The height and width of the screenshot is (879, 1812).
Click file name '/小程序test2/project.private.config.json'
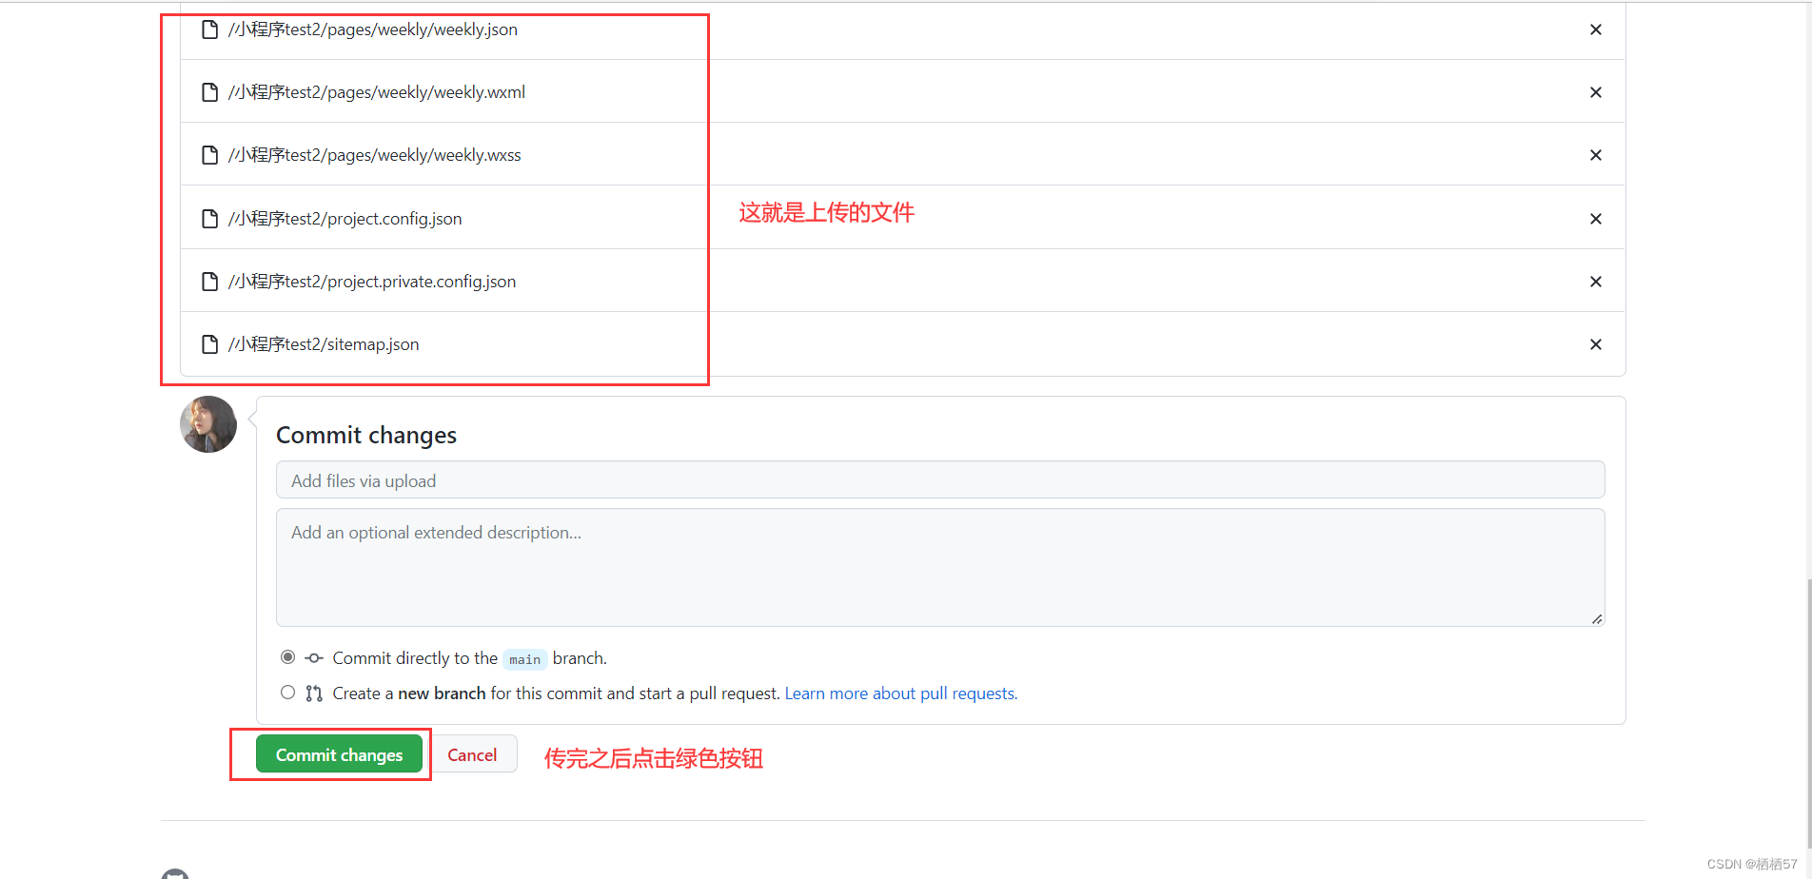tap(372, 282)
